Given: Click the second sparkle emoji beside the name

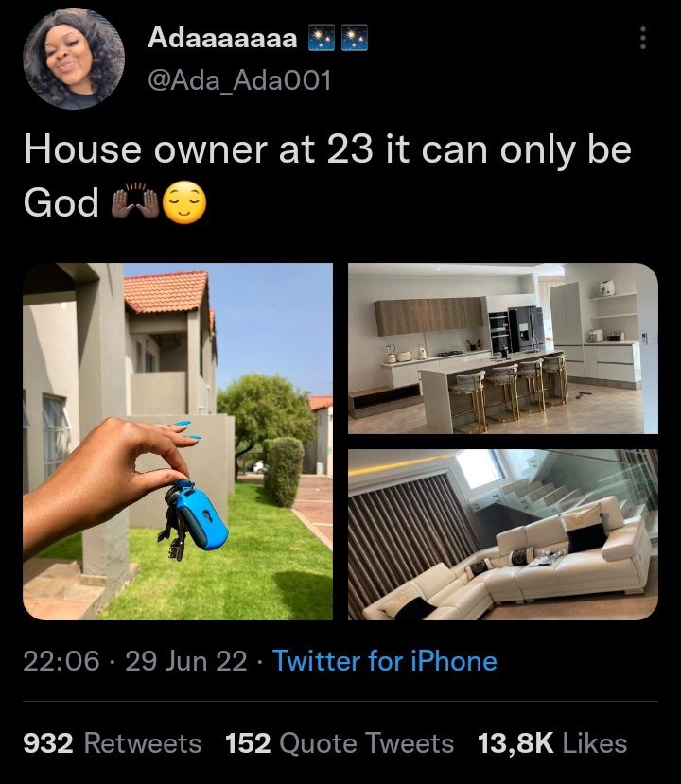Looking at the screenshot, I should 355,38.
